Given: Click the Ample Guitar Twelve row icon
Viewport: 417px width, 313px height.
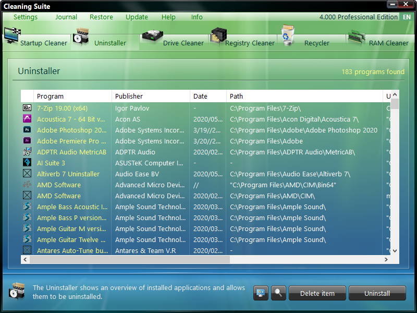Looking at the screenshot, I should 27,239.
